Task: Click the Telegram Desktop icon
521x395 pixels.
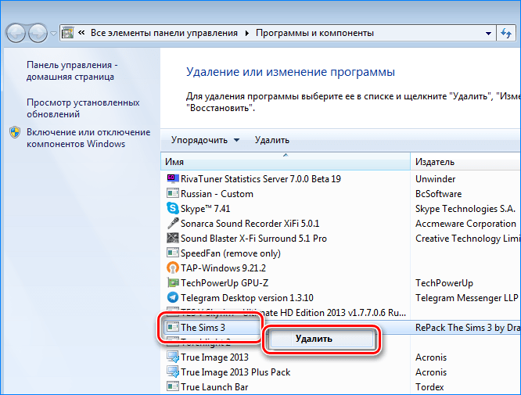Action: [173, 297]
